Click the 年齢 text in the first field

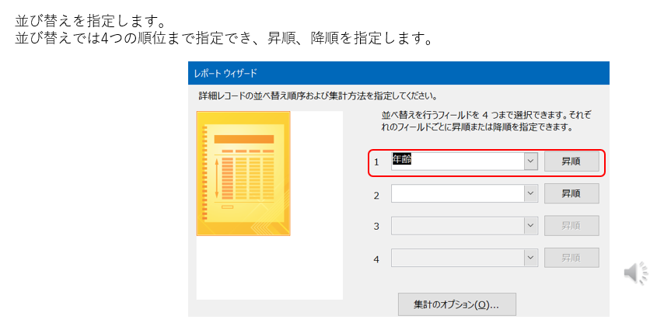coord(403,159)
